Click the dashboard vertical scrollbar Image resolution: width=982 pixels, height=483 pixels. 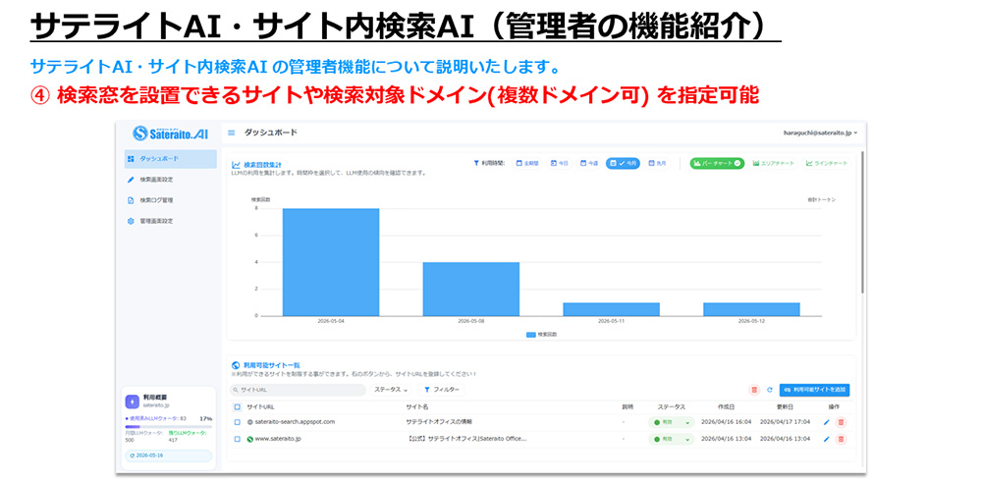tap(862, 223)
